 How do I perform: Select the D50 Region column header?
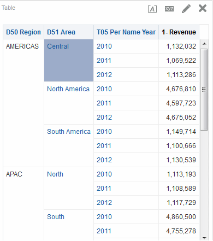[23, 32]
